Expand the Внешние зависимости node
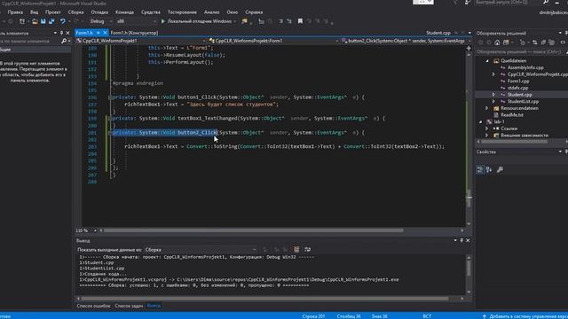 click(x=487, y=136)
